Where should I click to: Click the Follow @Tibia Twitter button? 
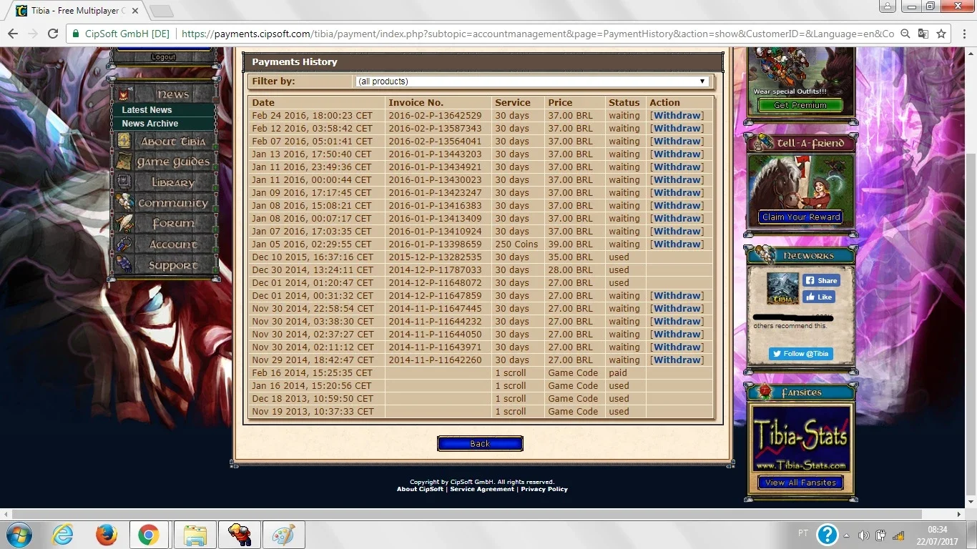[x=801, y=353]
